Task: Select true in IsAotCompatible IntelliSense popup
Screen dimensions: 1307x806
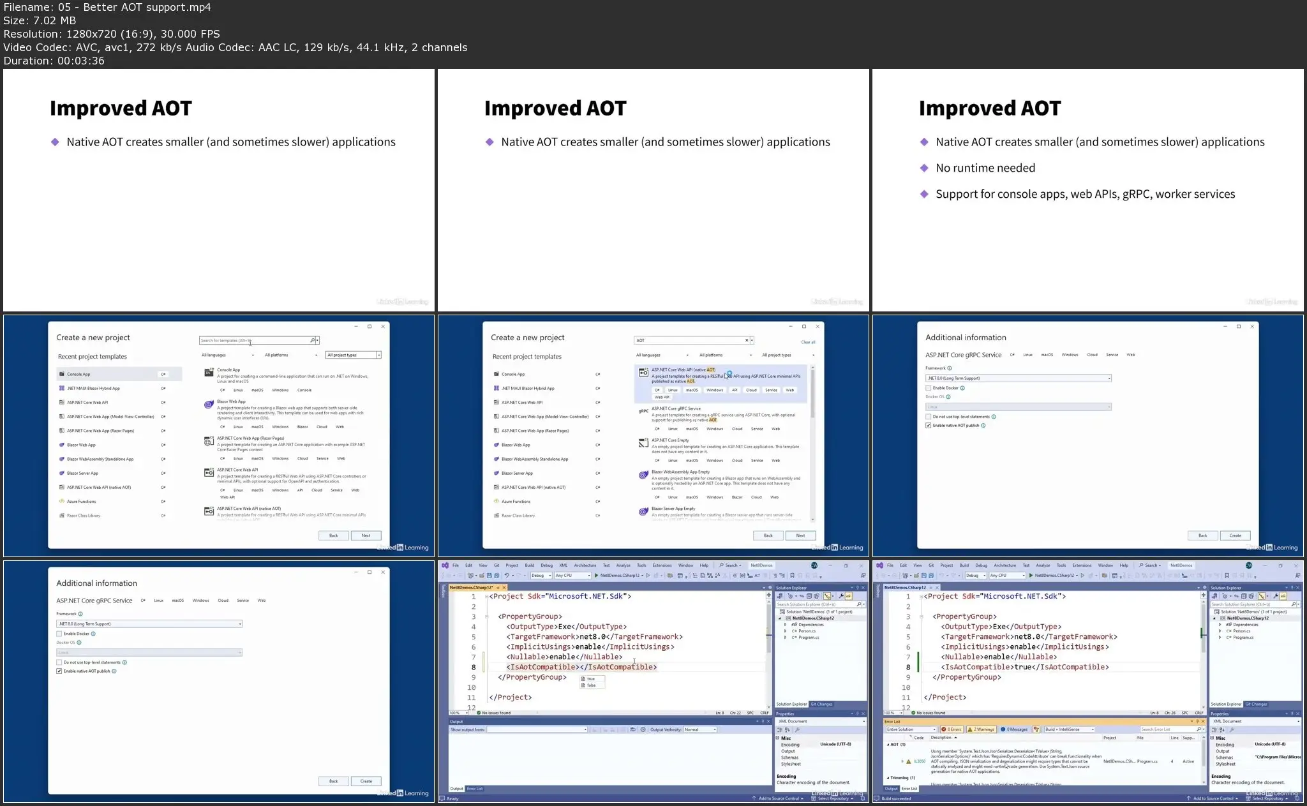Action: (592, 679)
